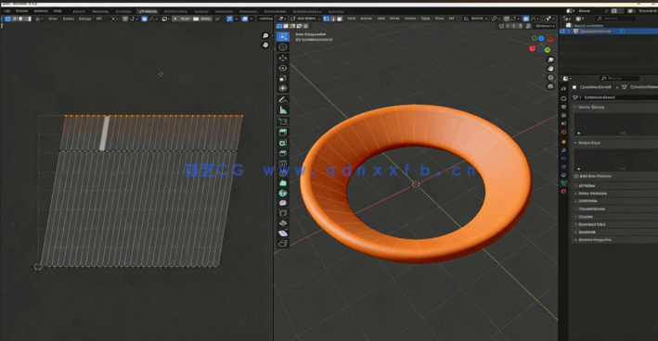Select the Scale tool in 3D viewport toolbar

283,79
